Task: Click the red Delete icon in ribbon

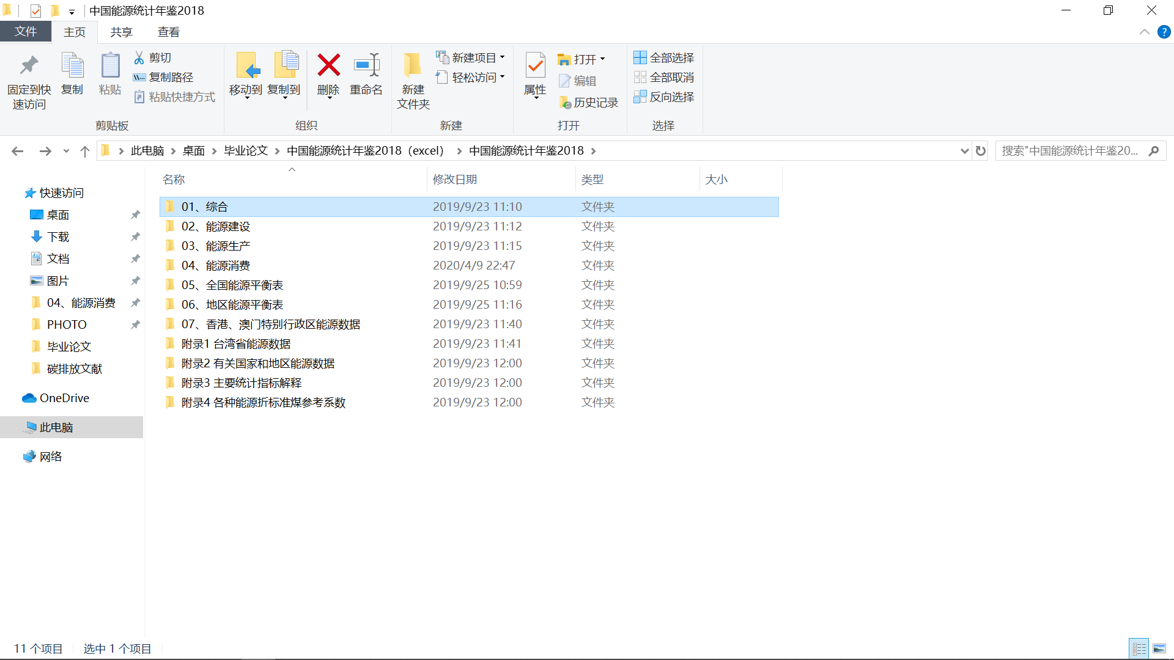Action: (x=328, y=66)
